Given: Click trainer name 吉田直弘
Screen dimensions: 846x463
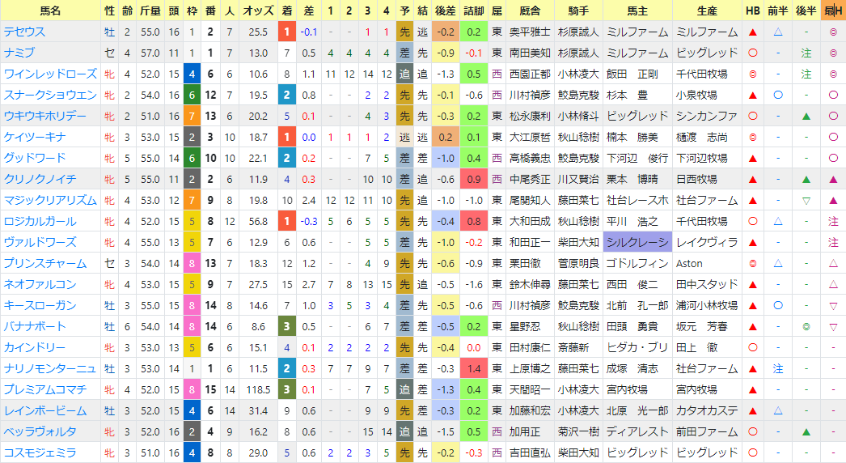Looking at the screenshot, I should pos(530,453).
